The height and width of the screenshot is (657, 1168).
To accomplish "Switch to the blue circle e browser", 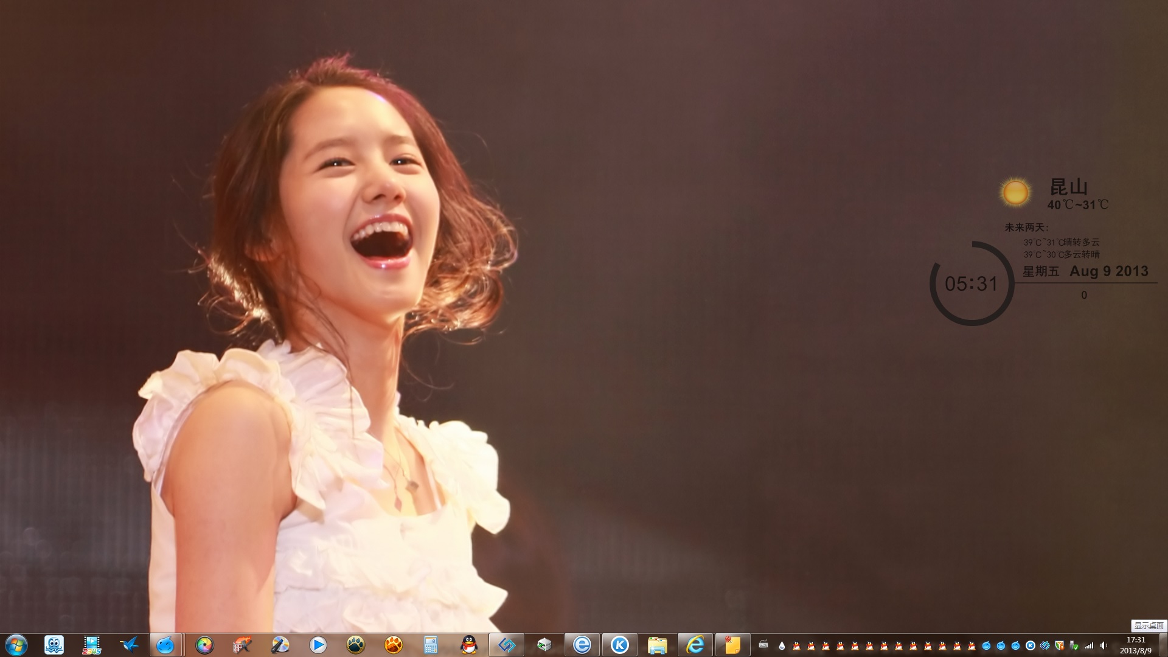I will [582, 645].
